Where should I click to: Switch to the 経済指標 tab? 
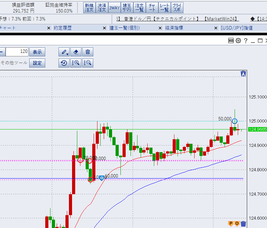click(x=174, y=28)
